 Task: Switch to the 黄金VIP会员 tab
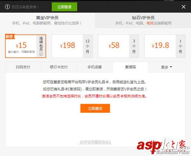point(47,20)
